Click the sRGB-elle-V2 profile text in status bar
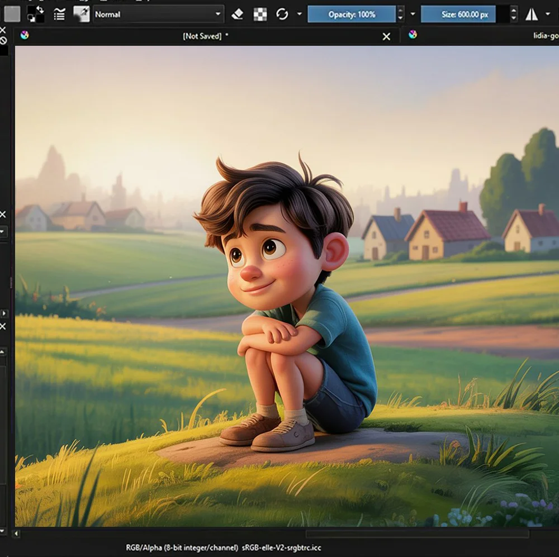This screenshot has height=557, width=559. [282, 549]
